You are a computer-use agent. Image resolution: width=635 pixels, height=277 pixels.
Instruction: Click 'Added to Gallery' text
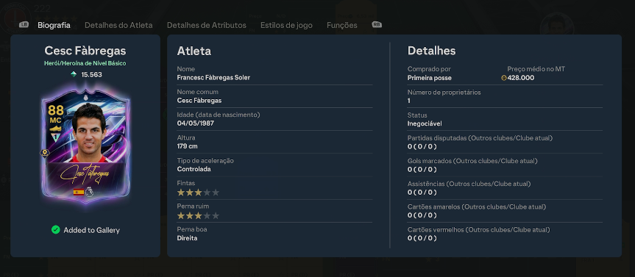pyautogui.click(x=91, y=230)
